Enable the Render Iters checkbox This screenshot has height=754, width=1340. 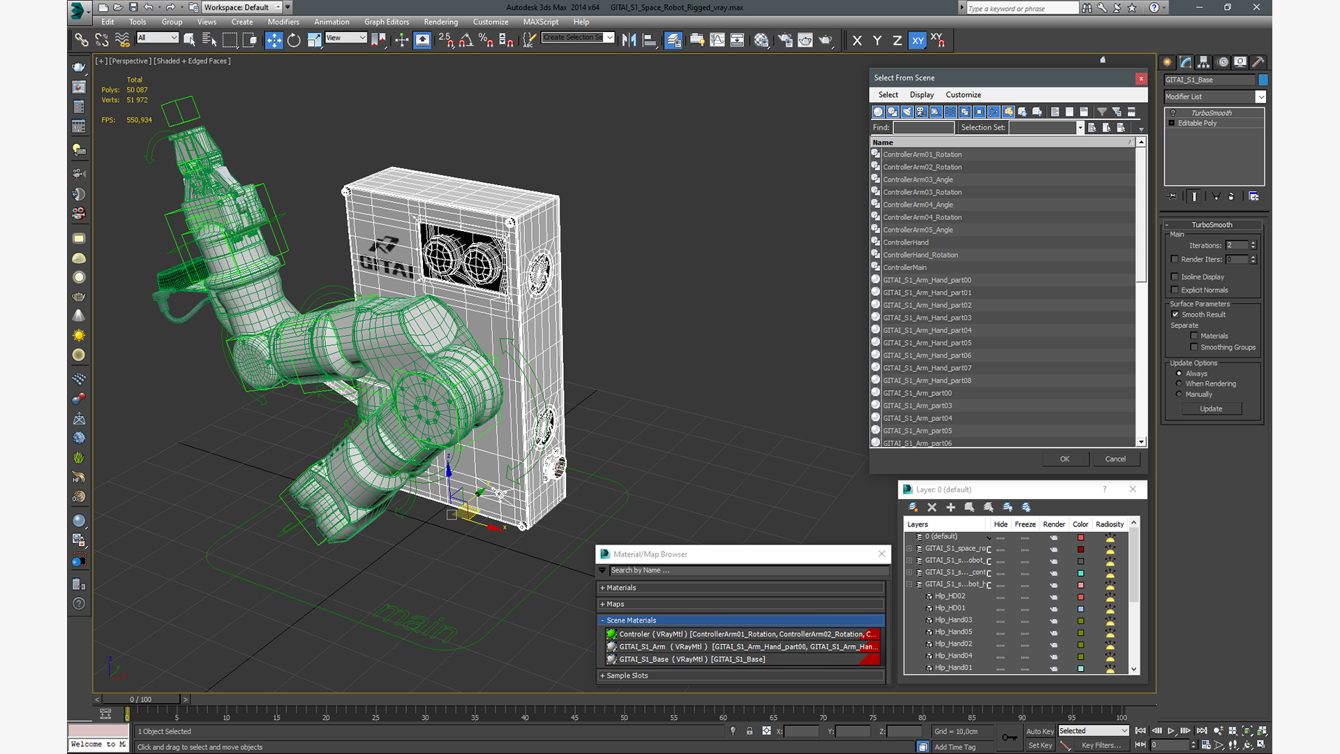(1175, 260)
